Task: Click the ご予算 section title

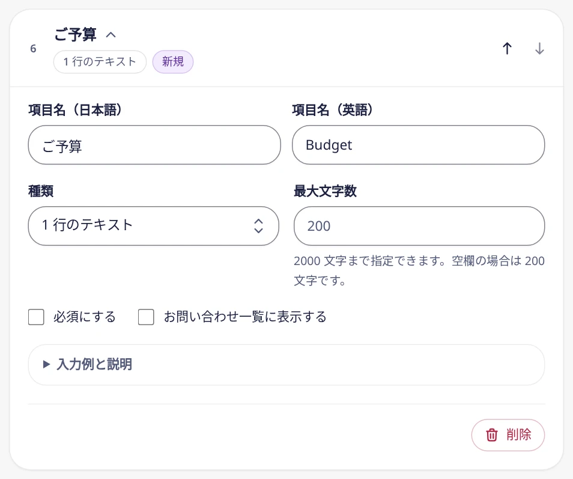Action: (76, 35)
